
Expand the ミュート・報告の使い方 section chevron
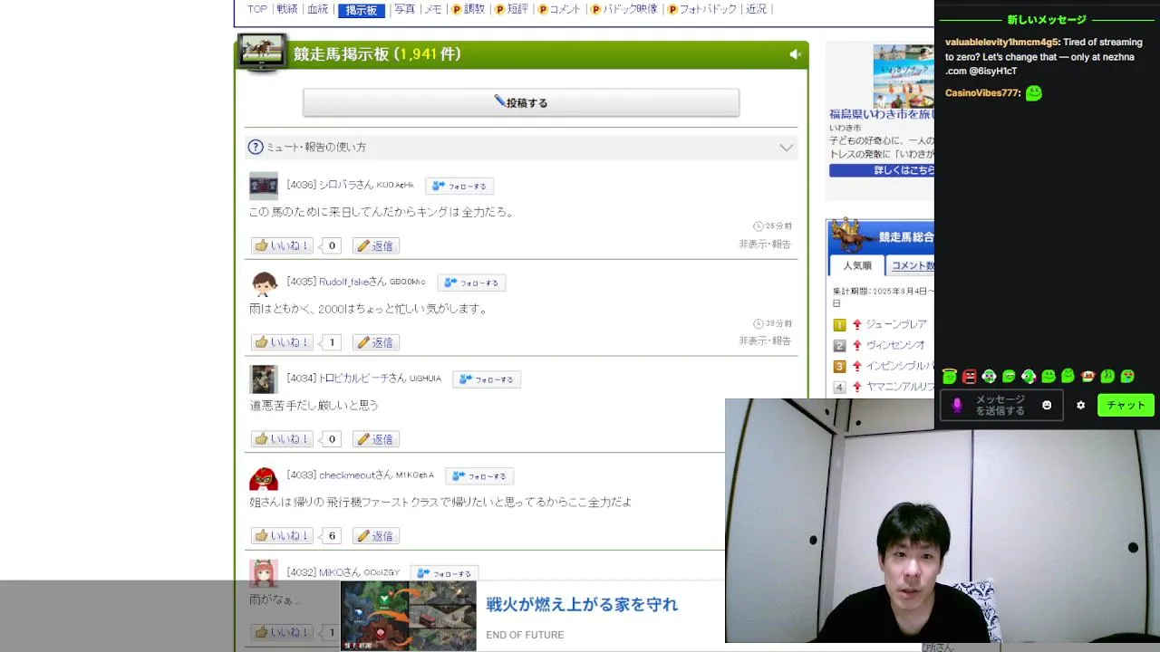coord(786,147)
